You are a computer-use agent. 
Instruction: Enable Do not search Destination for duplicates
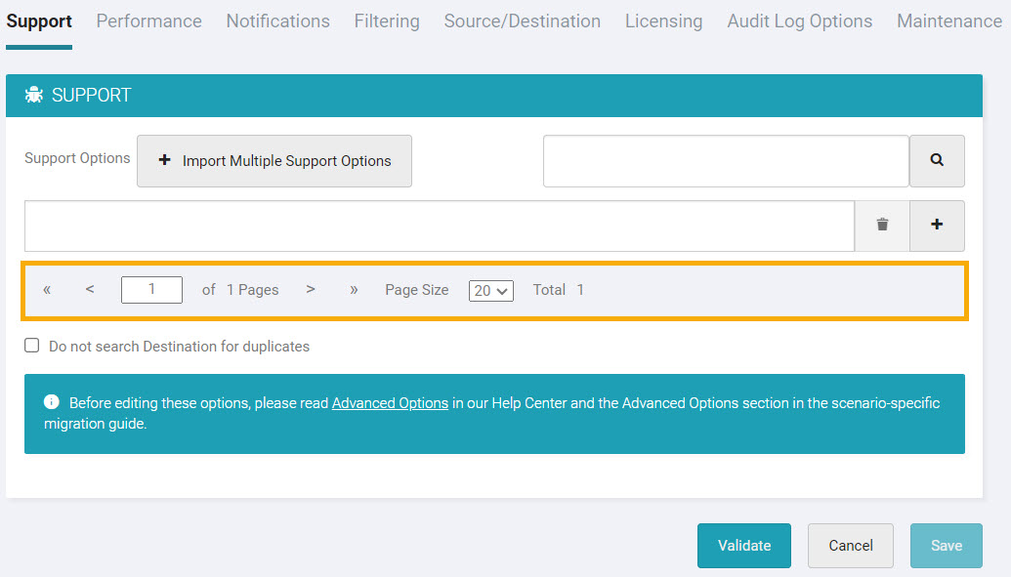[32, 346]
